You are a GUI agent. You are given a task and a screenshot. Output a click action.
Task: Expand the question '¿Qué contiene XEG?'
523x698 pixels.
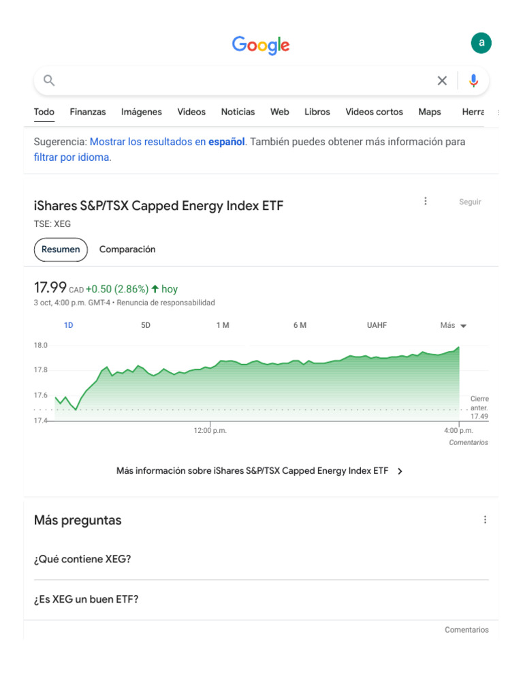(261, 559)
